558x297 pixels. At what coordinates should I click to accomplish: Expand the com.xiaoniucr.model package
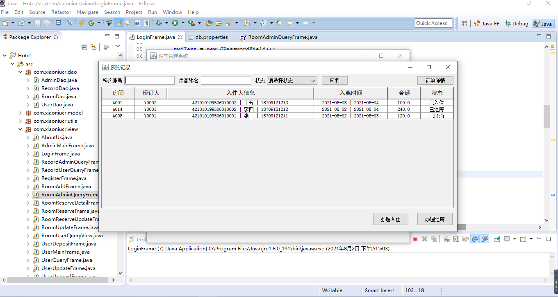pos(20,112)
